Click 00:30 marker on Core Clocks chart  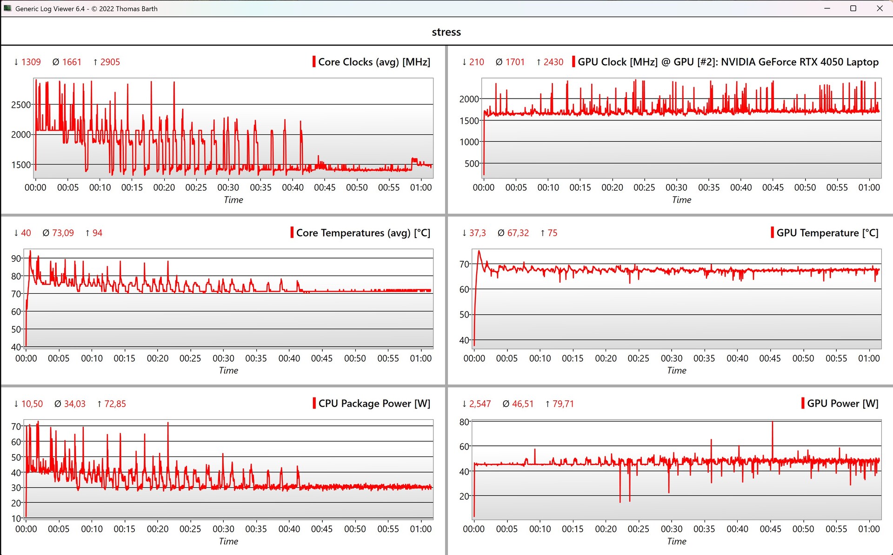[x=228, y=187]
